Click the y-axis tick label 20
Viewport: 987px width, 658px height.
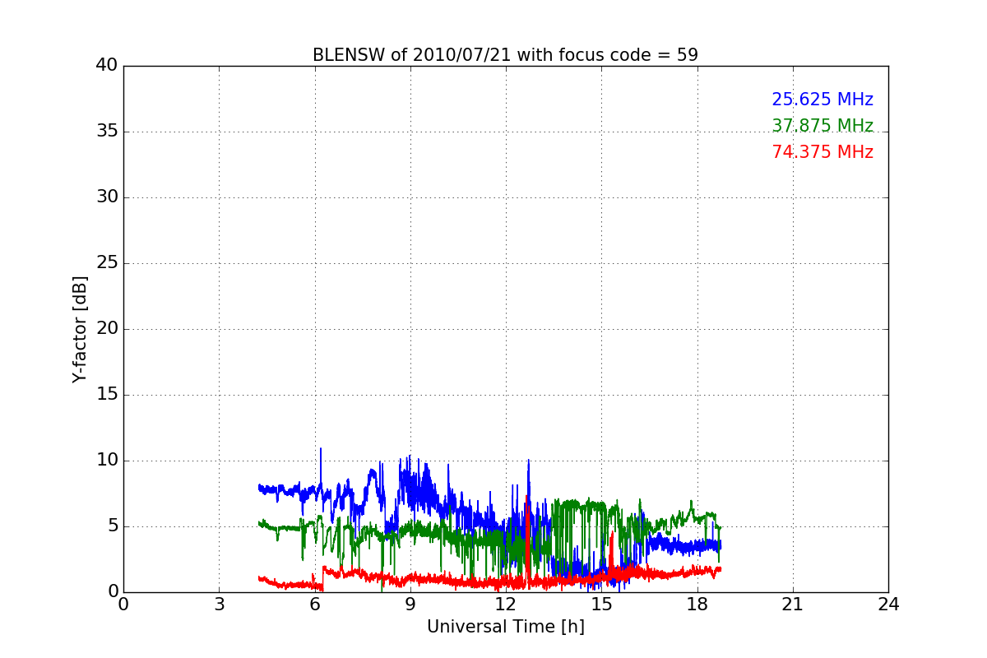(x=107, y=329)
